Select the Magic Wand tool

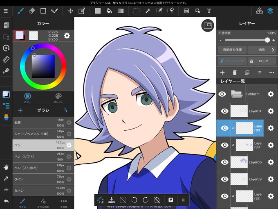click(148, 11)
